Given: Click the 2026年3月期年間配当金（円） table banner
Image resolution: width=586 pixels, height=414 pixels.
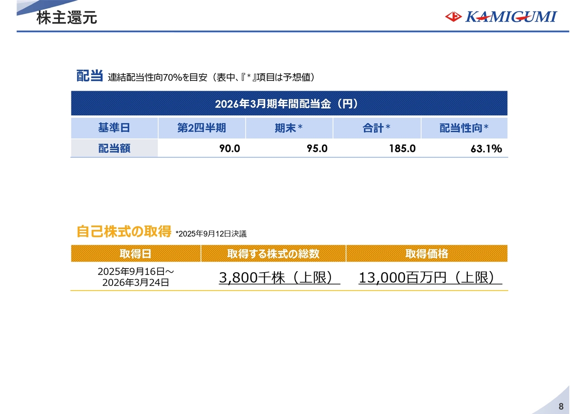Looking at the screenshot, I should click(x=289, y=104).
